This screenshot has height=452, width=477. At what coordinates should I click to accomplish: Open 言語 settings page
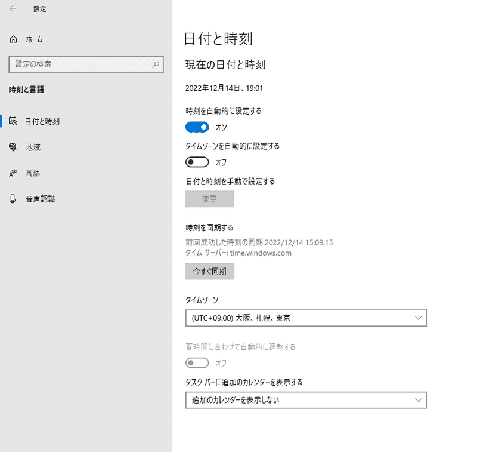coord(33,173)
